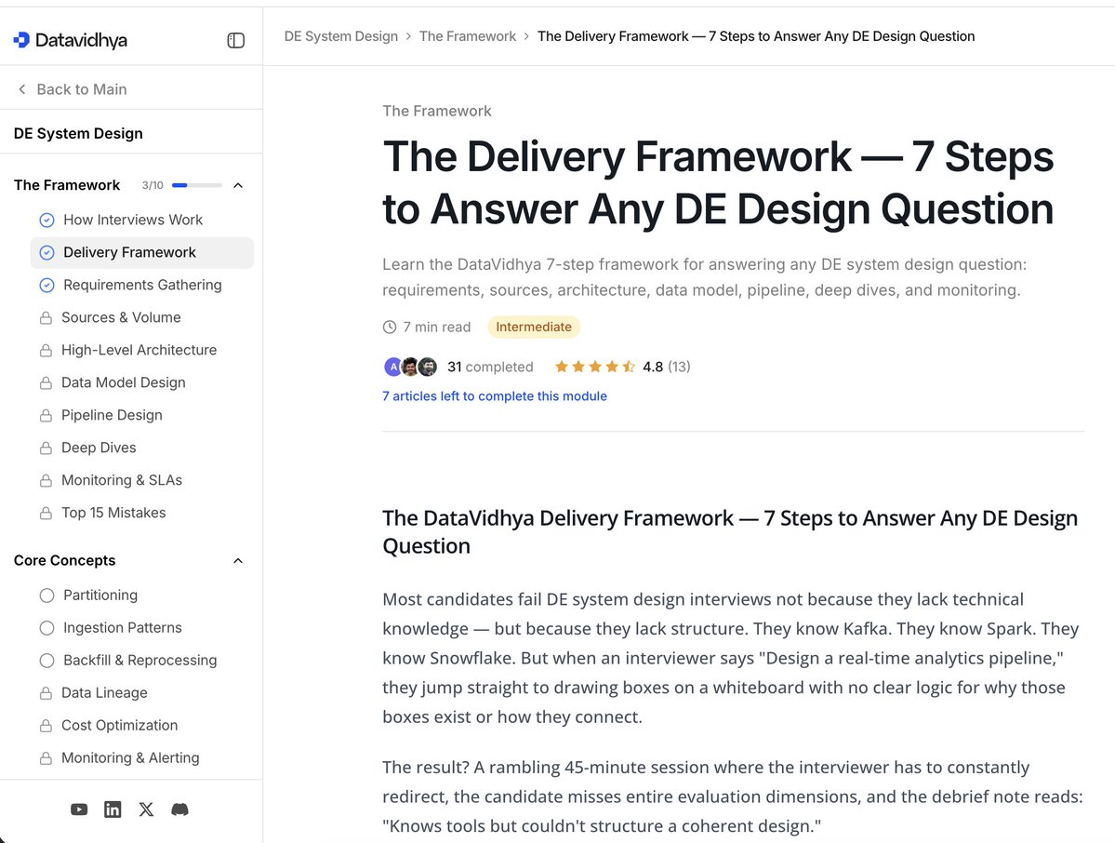Click The Framework module progress bar

(x=197, y=186)
